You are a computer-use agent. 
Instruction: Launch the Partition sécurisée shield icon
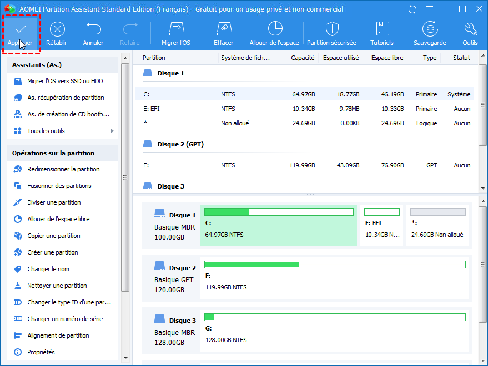[331, 29]
